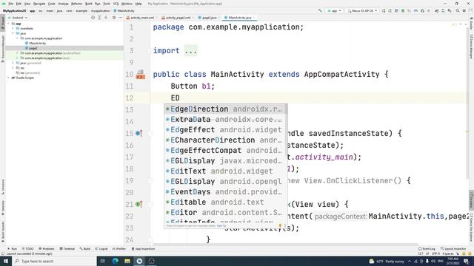Open the Logcat tool window
The image size is (474, 266).
tap(101, 249)
